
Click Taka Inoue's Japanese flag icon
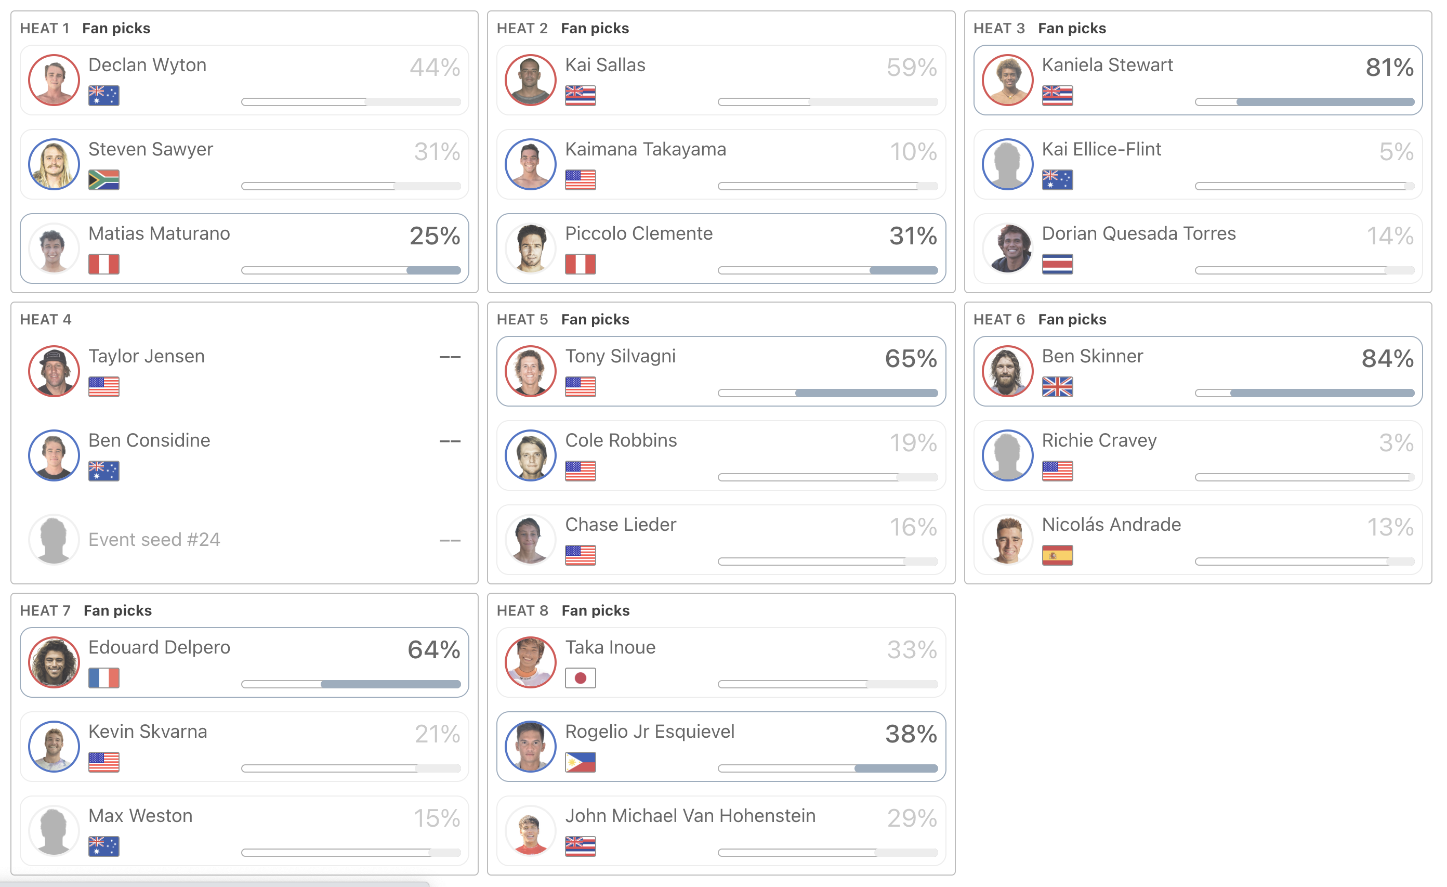point(580,678)
